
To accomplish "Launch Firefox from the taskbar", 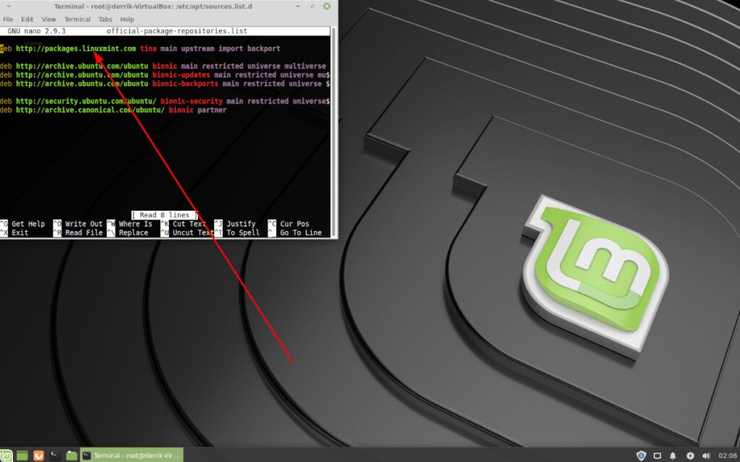I will pos(38,455).
